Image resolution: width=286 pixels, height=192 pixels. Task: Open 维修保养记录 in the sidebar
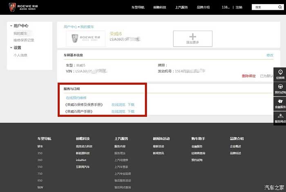coord(24,40)
